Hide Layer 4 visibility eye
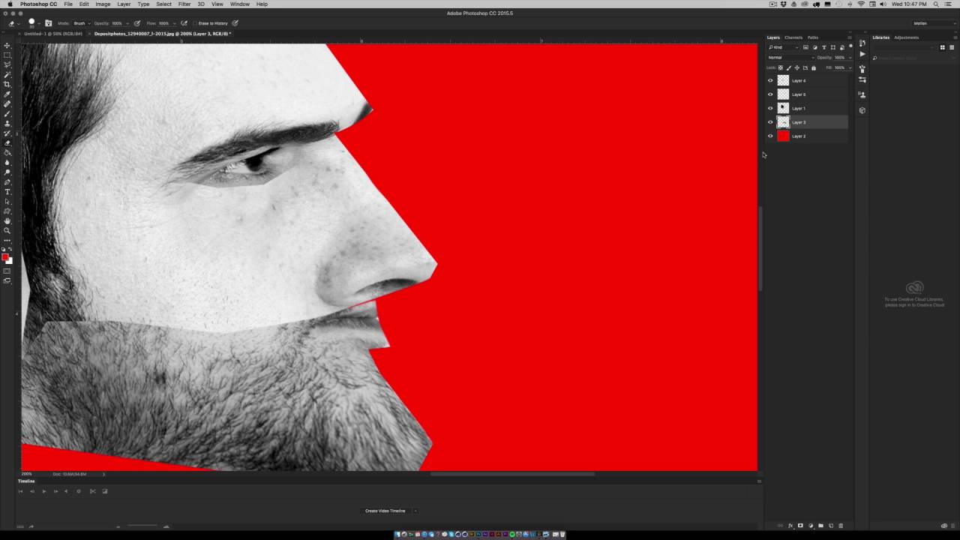The height and width of the screenshot is (540, 960). [770, 80]
